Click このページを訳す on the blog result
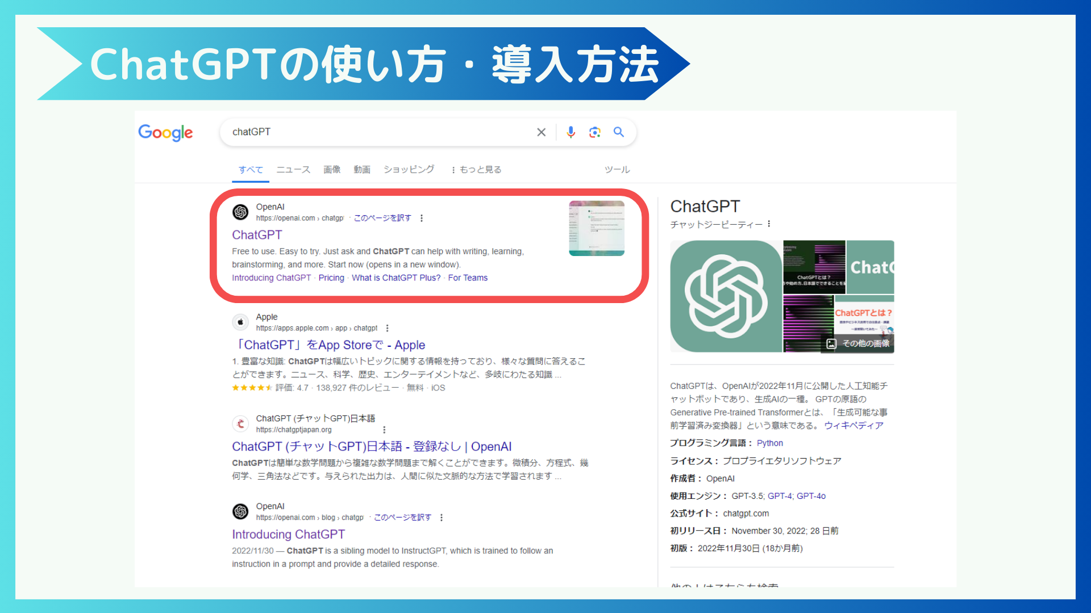Viewport: 1091px width, 613px height. 402,518
